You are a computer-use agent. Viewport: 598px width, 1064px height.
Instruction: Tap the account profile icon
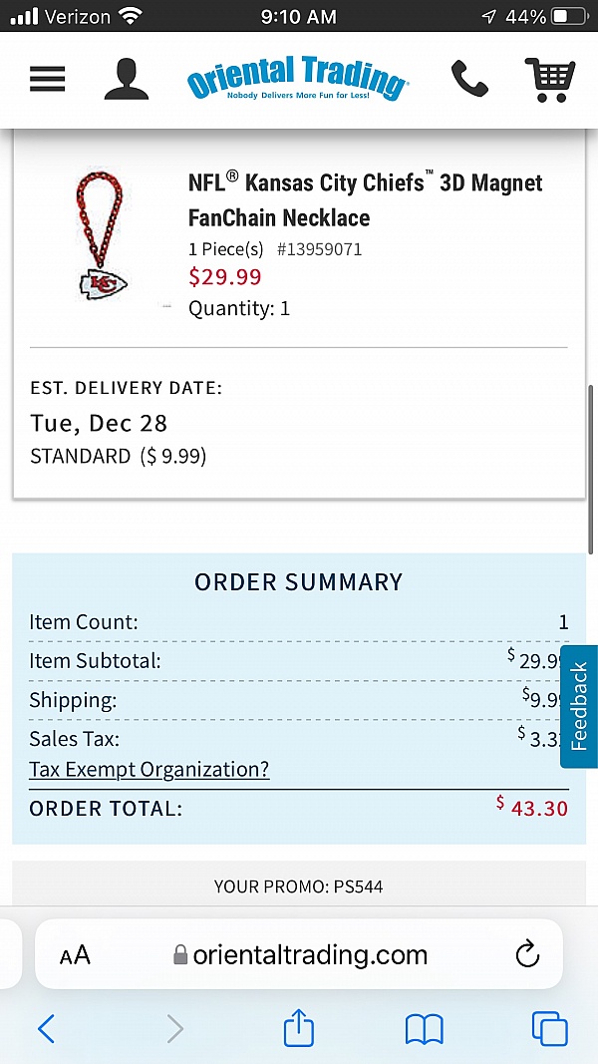(126, 79)
